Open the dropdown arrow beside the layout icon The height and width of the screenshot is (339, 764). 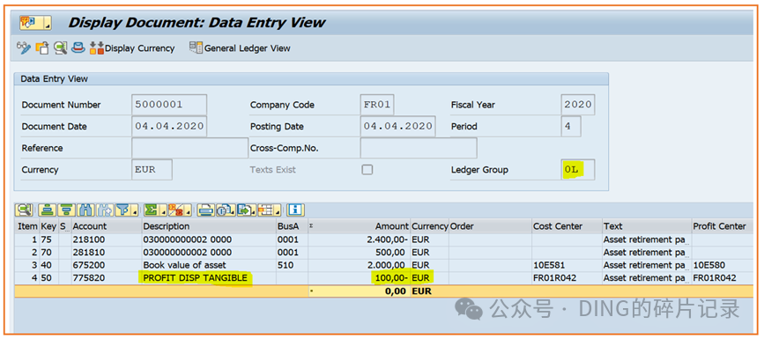pos(278,210)
